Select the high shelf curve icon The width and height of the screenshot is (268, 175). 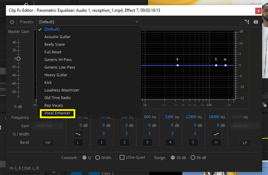[216, 134]
